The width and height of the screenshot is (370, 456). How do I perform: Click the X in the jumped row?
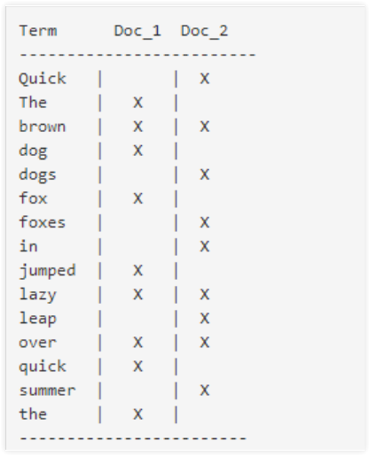click(x=138, y=270)
